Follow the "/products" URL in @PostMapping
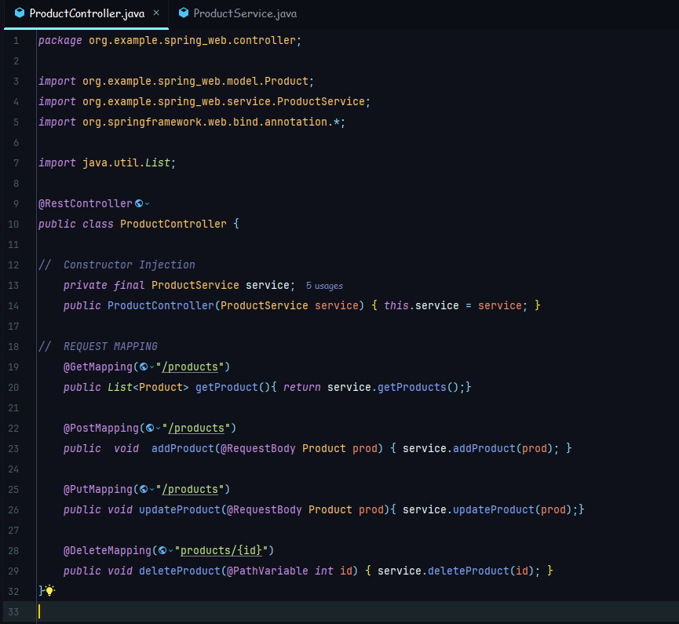 tap(196, 428)
